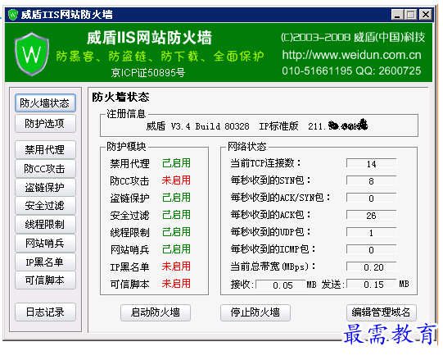Viewport: 443px width, 360px height.
Task: Click the 每秒收到的ICMP包 label
Action: [x=273, y=249]
